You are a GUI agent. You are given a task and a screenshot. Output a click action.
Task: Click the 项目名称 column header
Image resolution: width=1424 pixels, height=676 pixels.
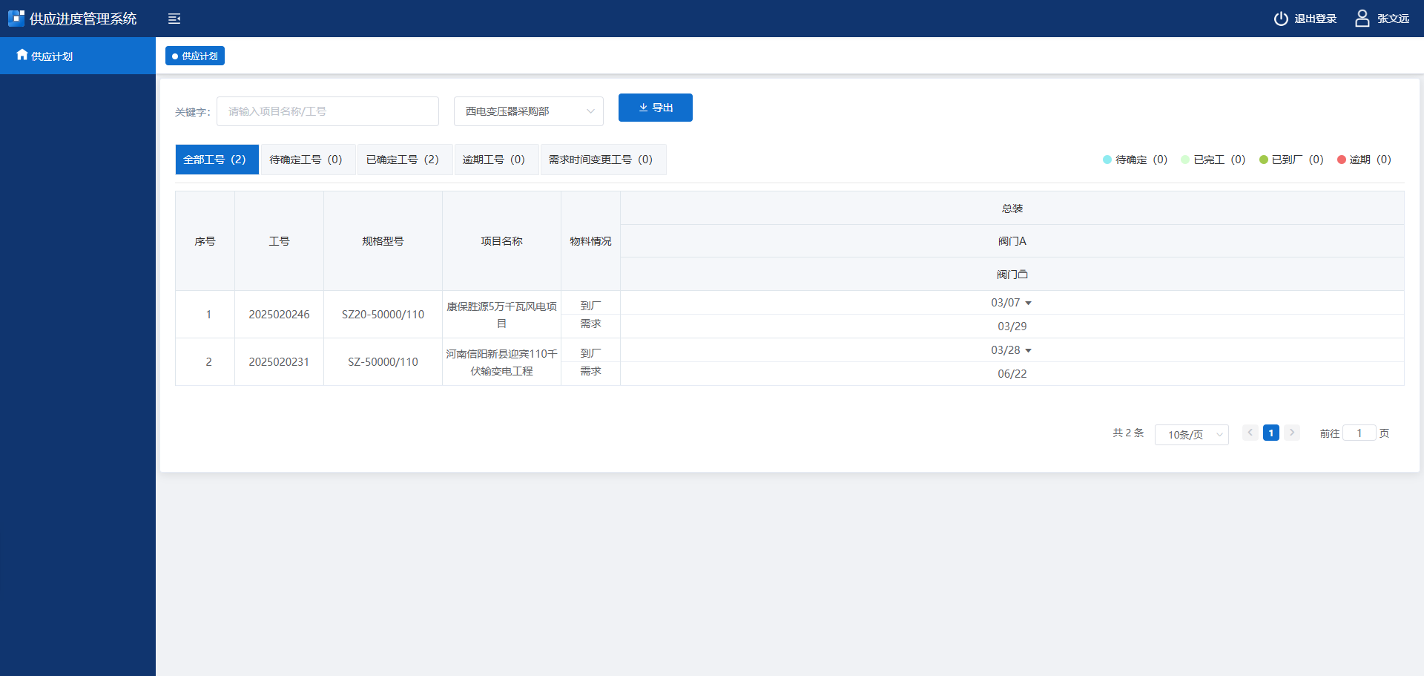[501, 241]
